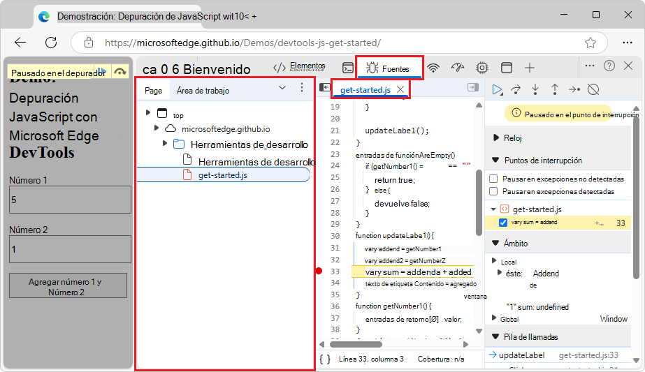
Task: Step out of current function
Action: (554, 89)
